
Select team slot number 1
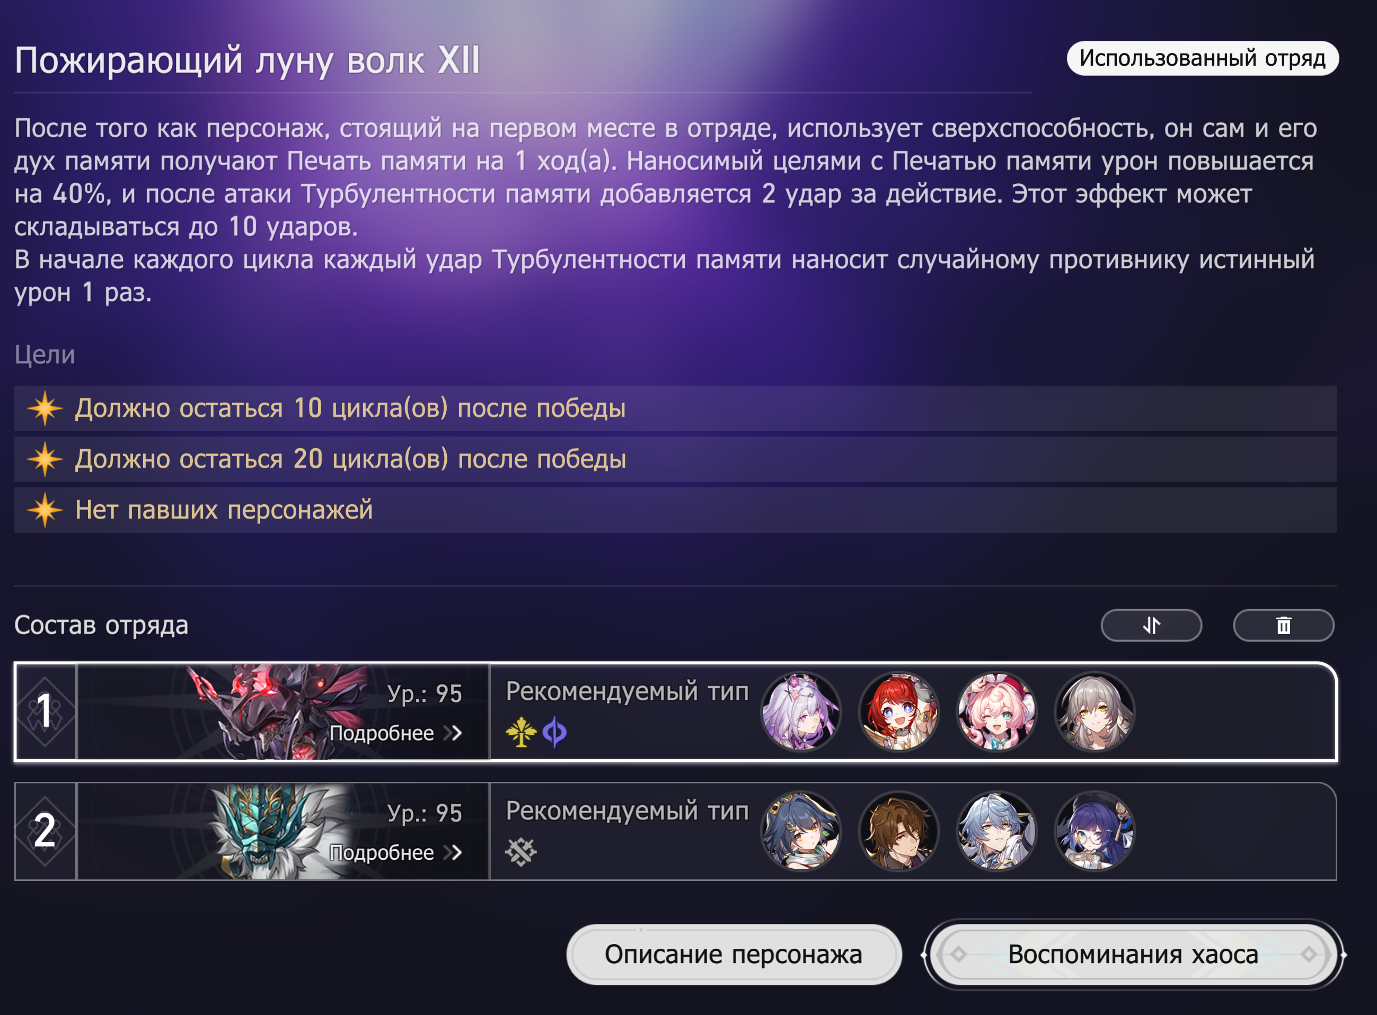[45, 711]
